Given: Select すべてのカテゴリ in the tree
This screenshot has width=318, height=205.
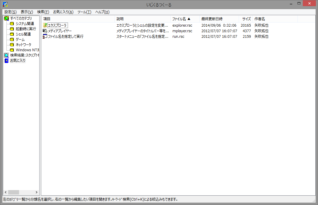Looking at the screenshot, I should point(21,18).
